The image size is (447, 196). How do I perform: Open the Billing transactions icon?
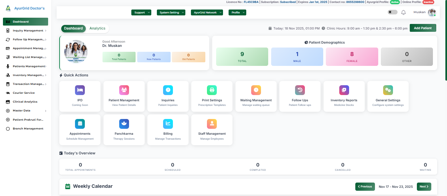[x=168, y=124]
